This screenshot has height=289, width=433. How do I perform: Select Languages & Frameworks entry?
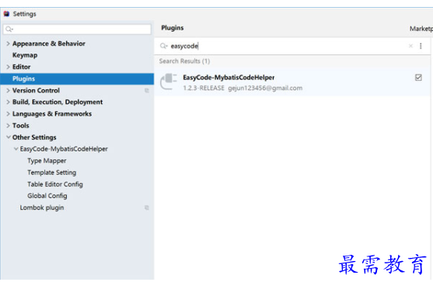(52, 113)
